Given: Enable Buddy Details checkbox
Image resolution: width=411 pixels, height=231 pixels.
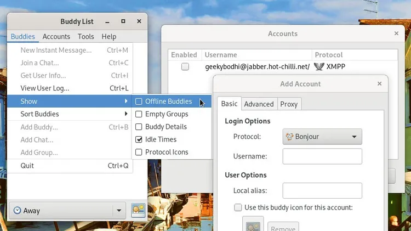Looking at the screenshot, I should 139,127.
